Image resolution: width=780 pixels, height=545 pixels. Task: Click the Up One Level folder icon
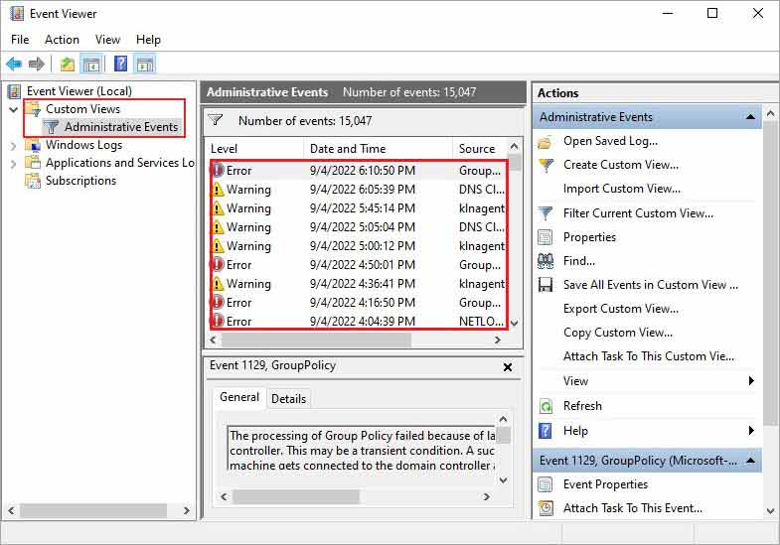(68, 65)
